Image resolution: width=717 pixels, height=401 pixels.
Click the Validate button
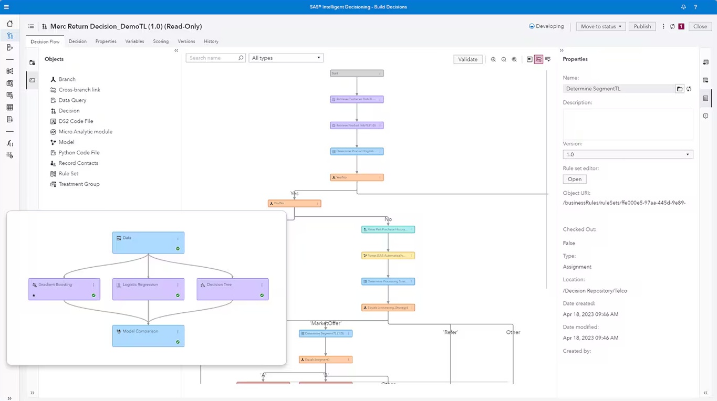click(467, 59)
